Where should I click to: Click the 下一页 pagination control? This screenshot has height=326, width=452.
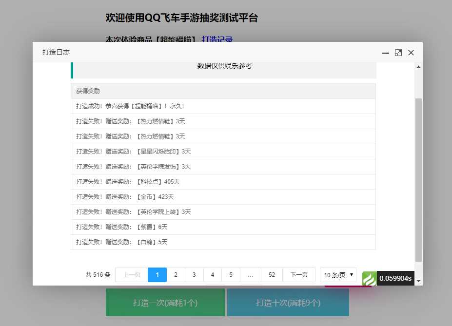click(x=299, y=275)
